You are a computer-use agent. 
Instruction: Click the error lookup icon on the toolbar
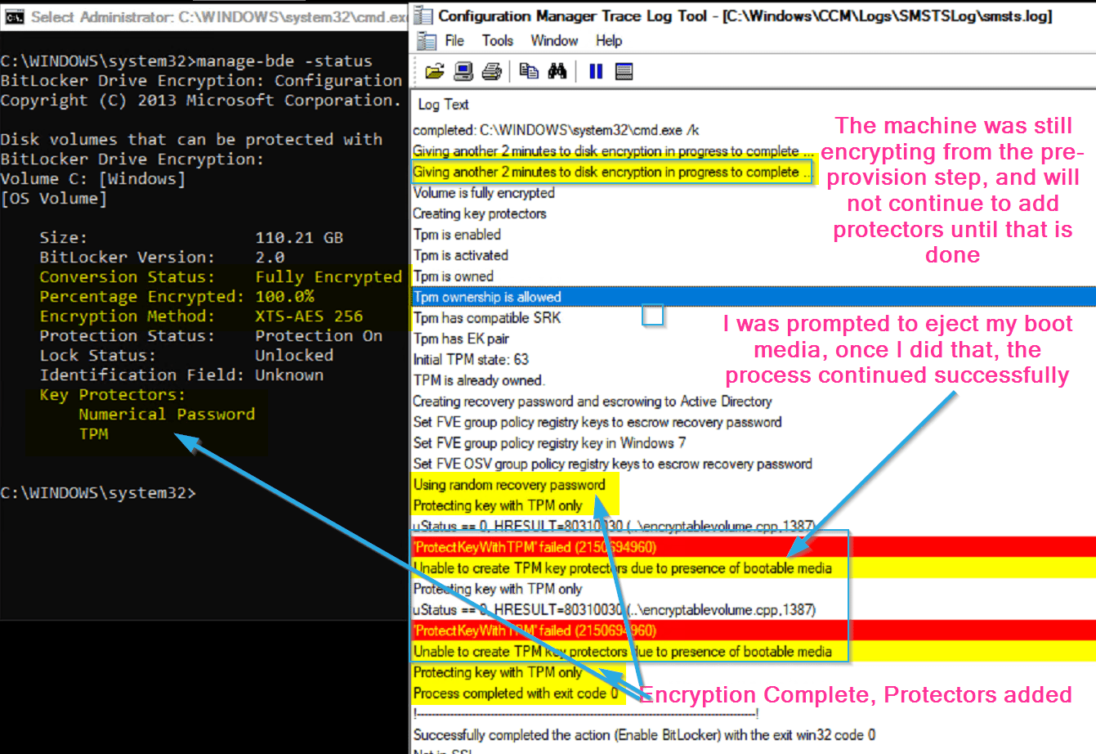[x=623, y=71]
